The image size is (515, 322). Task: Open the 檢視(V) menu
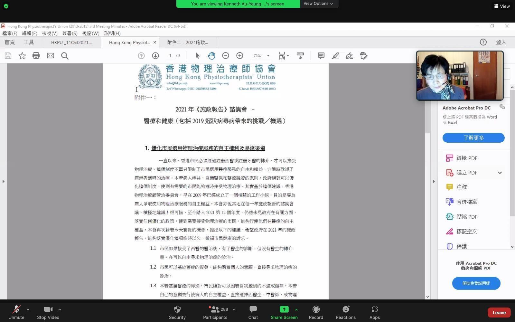pos(50,33)
